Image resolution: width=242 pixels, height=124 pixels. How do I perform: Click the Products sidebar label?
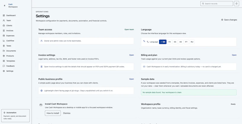[10, 56]
